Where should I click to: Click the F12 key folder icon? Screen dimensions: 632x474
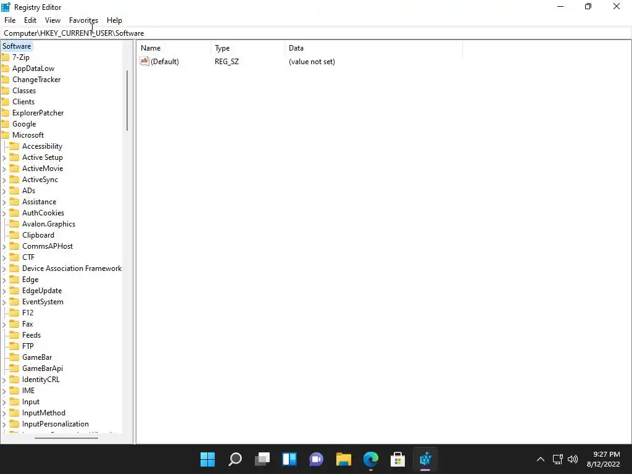pyautogui.click(x=14, y=313)
